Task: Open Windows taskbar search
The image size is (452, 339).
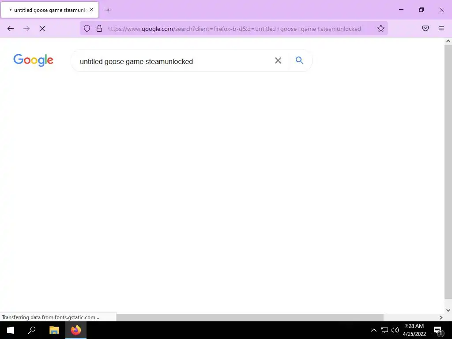Action: coord(32,330)
